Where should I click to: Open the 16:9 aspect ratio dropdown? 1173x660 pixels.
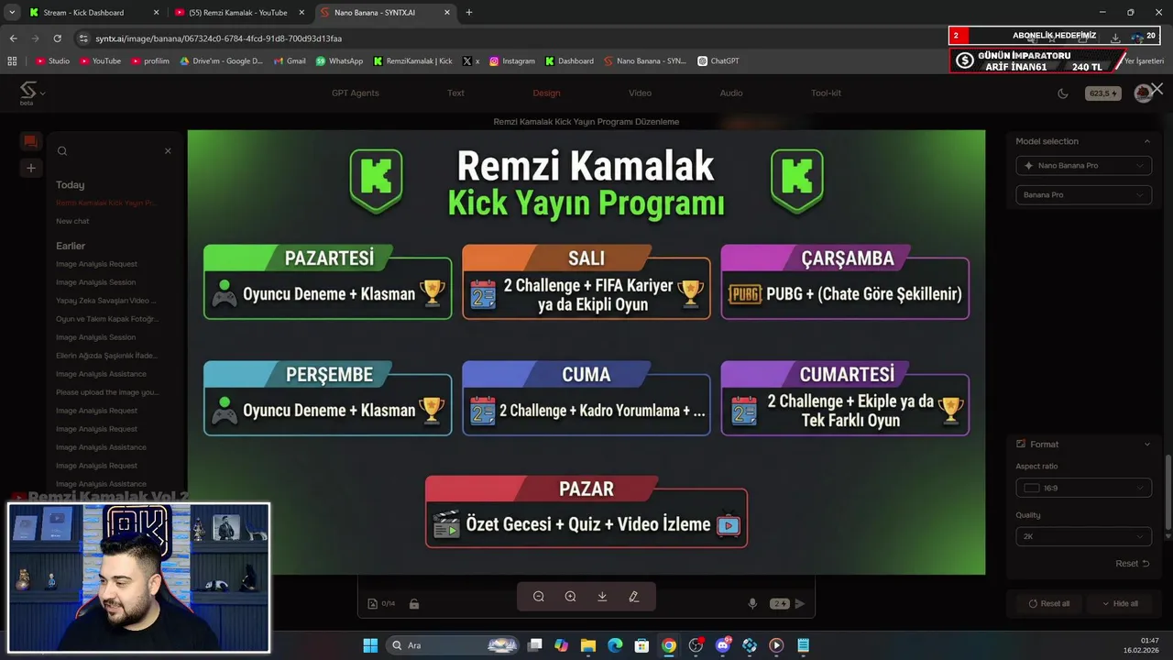point(1083,488)
